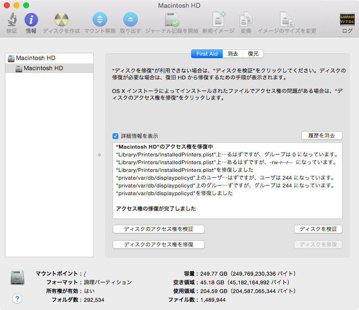Viewport: 359px width, 310px height.
Task: Click the ジャーナル記録を開始 toolbar icon
Action: point(172,19)
